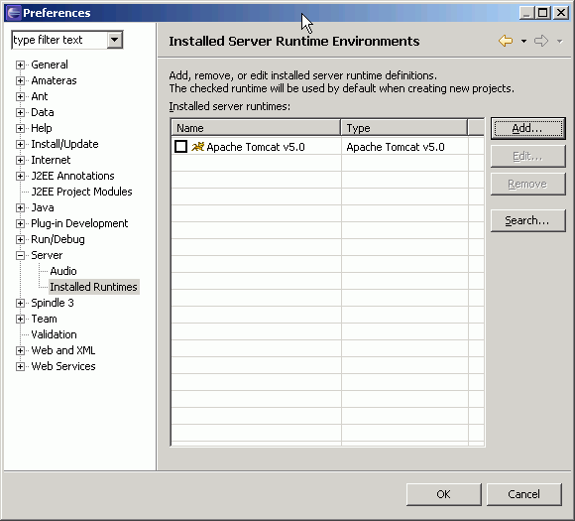
Task: Expand the Amateras tree node
Action: coord(20,80)
